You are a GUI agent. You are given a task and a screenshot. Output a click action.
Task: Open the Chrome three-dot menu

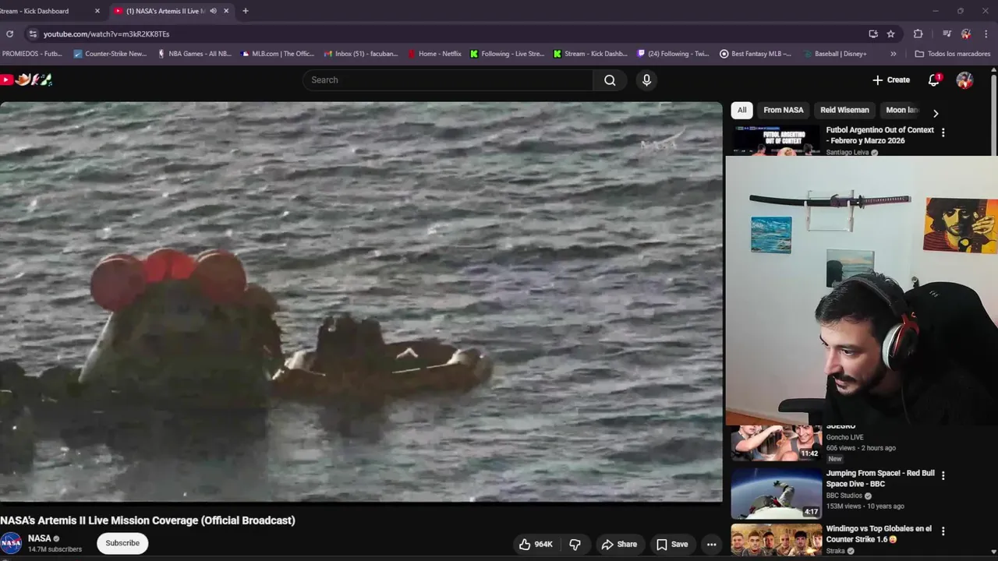[x=986, y=34]
